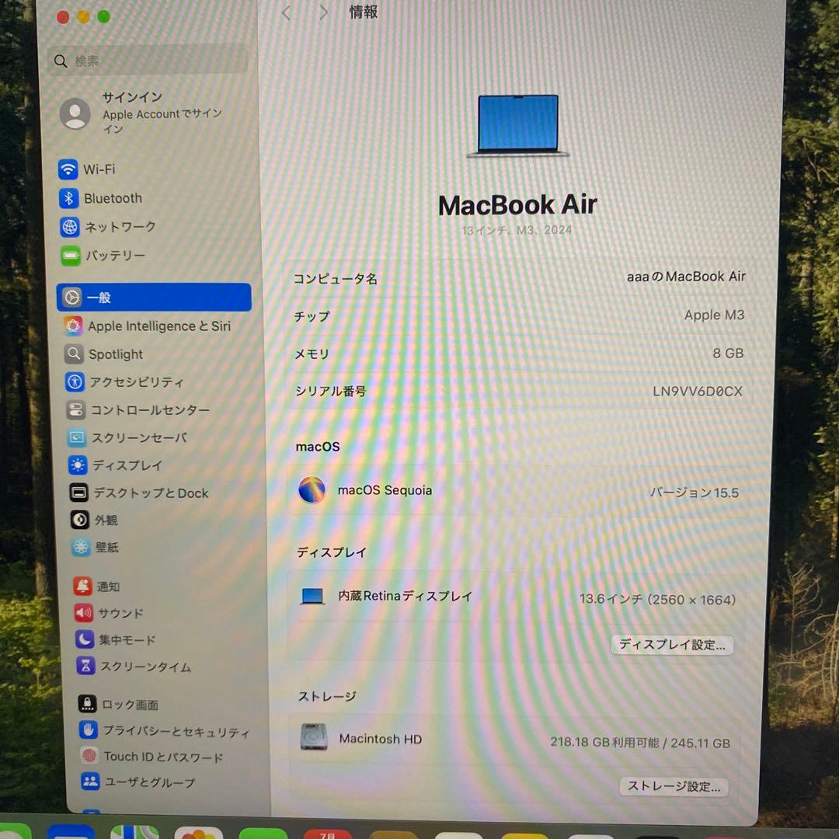Select the サウンド speaker icon
The image size is (839, 839).
click(x=84, y=613)
